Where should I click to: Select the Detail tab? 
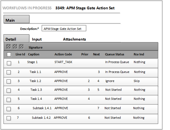(16, 39)
